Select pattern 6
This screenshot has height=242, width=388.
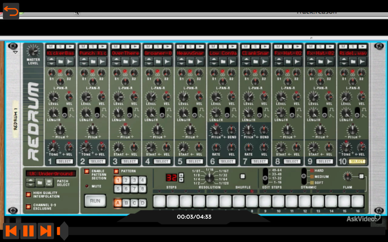coord(126,189)
